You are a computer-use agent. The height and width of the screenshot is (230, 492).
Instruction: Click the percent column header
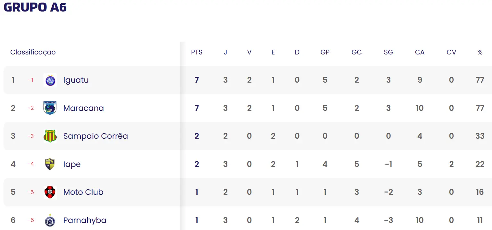pyautogui.click(x=480, y=52)
